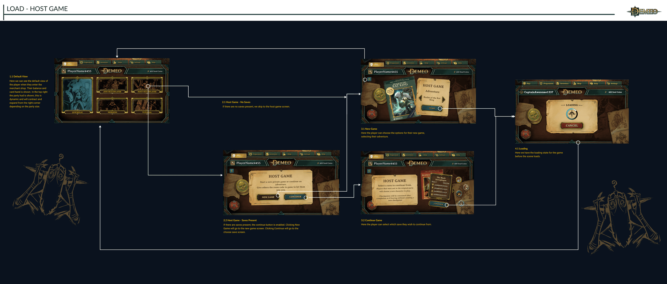Click Shop money bag icon in New Game screen
This screenshot has width=667, height=284.
click(x=421, y=63)
